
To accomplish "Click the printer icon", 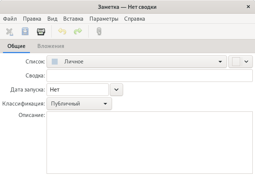I will click(41, 31).
